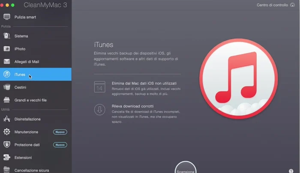The height and width of the screenshot is (173, 300).
Task: Select the Manutenzione gear icon
Action: 7,132
